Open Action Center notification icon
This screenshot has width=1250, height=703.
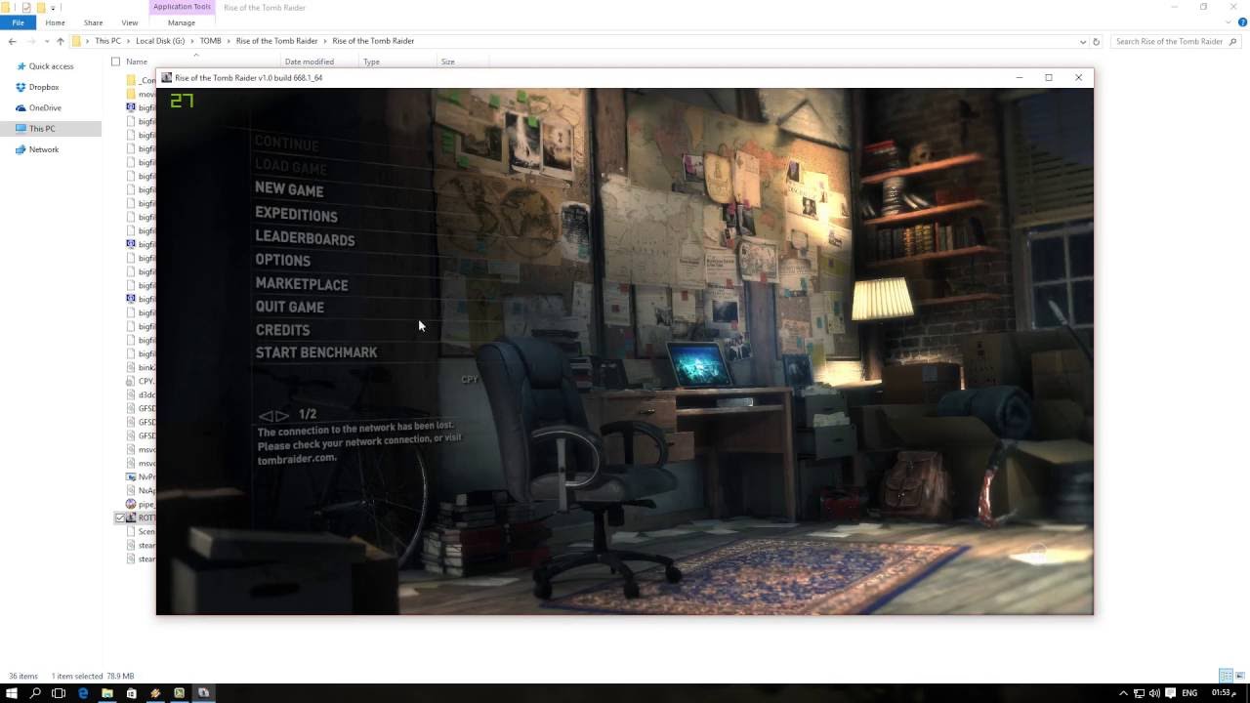pos(1170,693)
